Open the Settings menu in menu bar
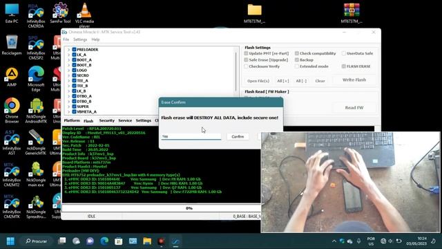Image resolution: width=442 pixels, height=249 pixels. pos(80,39)
